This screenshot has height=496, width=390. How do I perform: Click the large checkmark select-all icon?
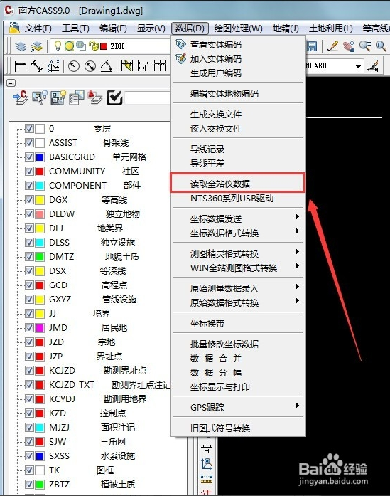[x=114, y=97]
